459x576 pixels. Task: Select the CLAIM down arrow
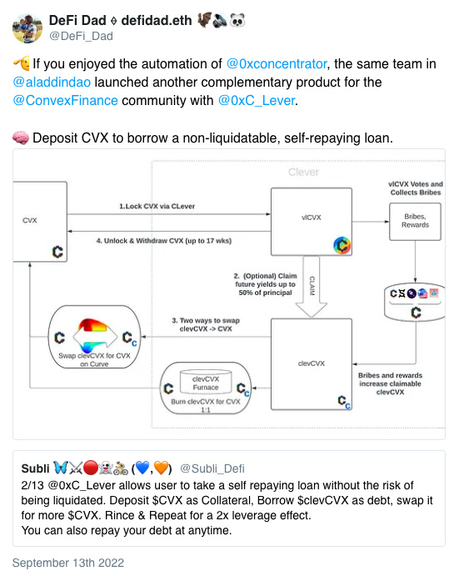[x=312, y=287]
